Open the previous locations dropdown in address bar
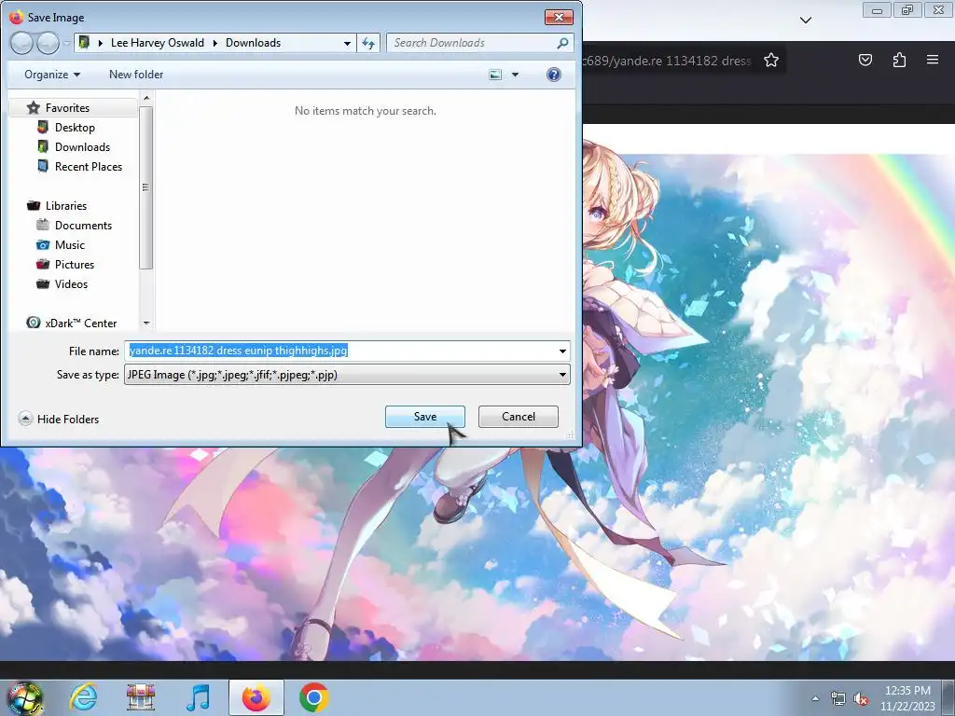This screenshot has width=955, height=716. [x=347, y=43]
